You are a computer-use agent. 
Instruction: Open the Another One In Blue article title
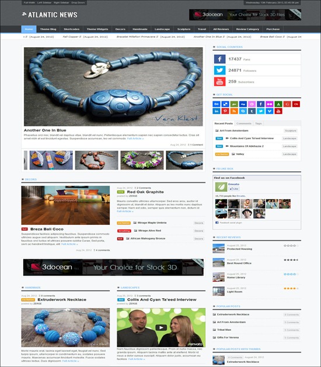point(45,130)
